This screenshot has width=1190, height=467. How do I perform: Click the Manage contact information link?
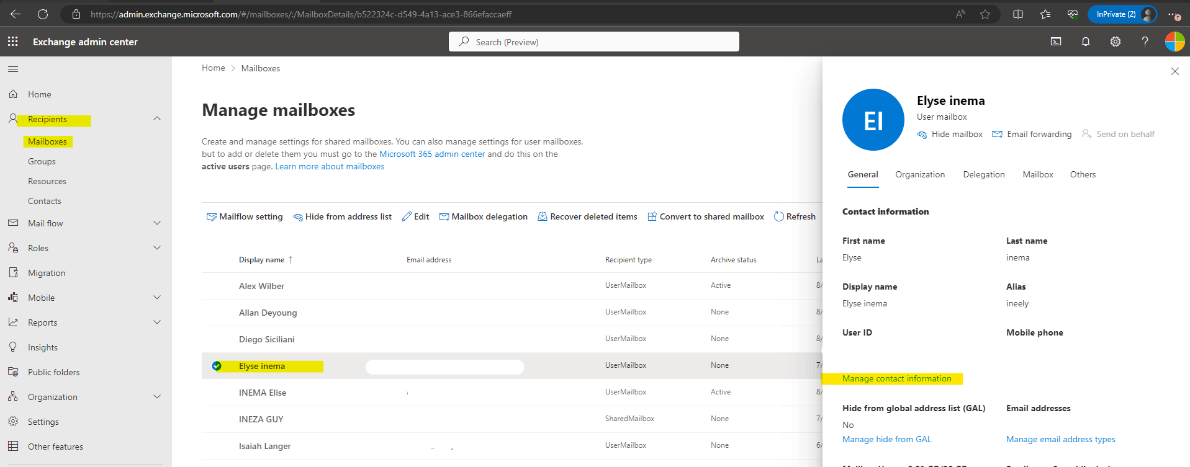click(896, 378)
